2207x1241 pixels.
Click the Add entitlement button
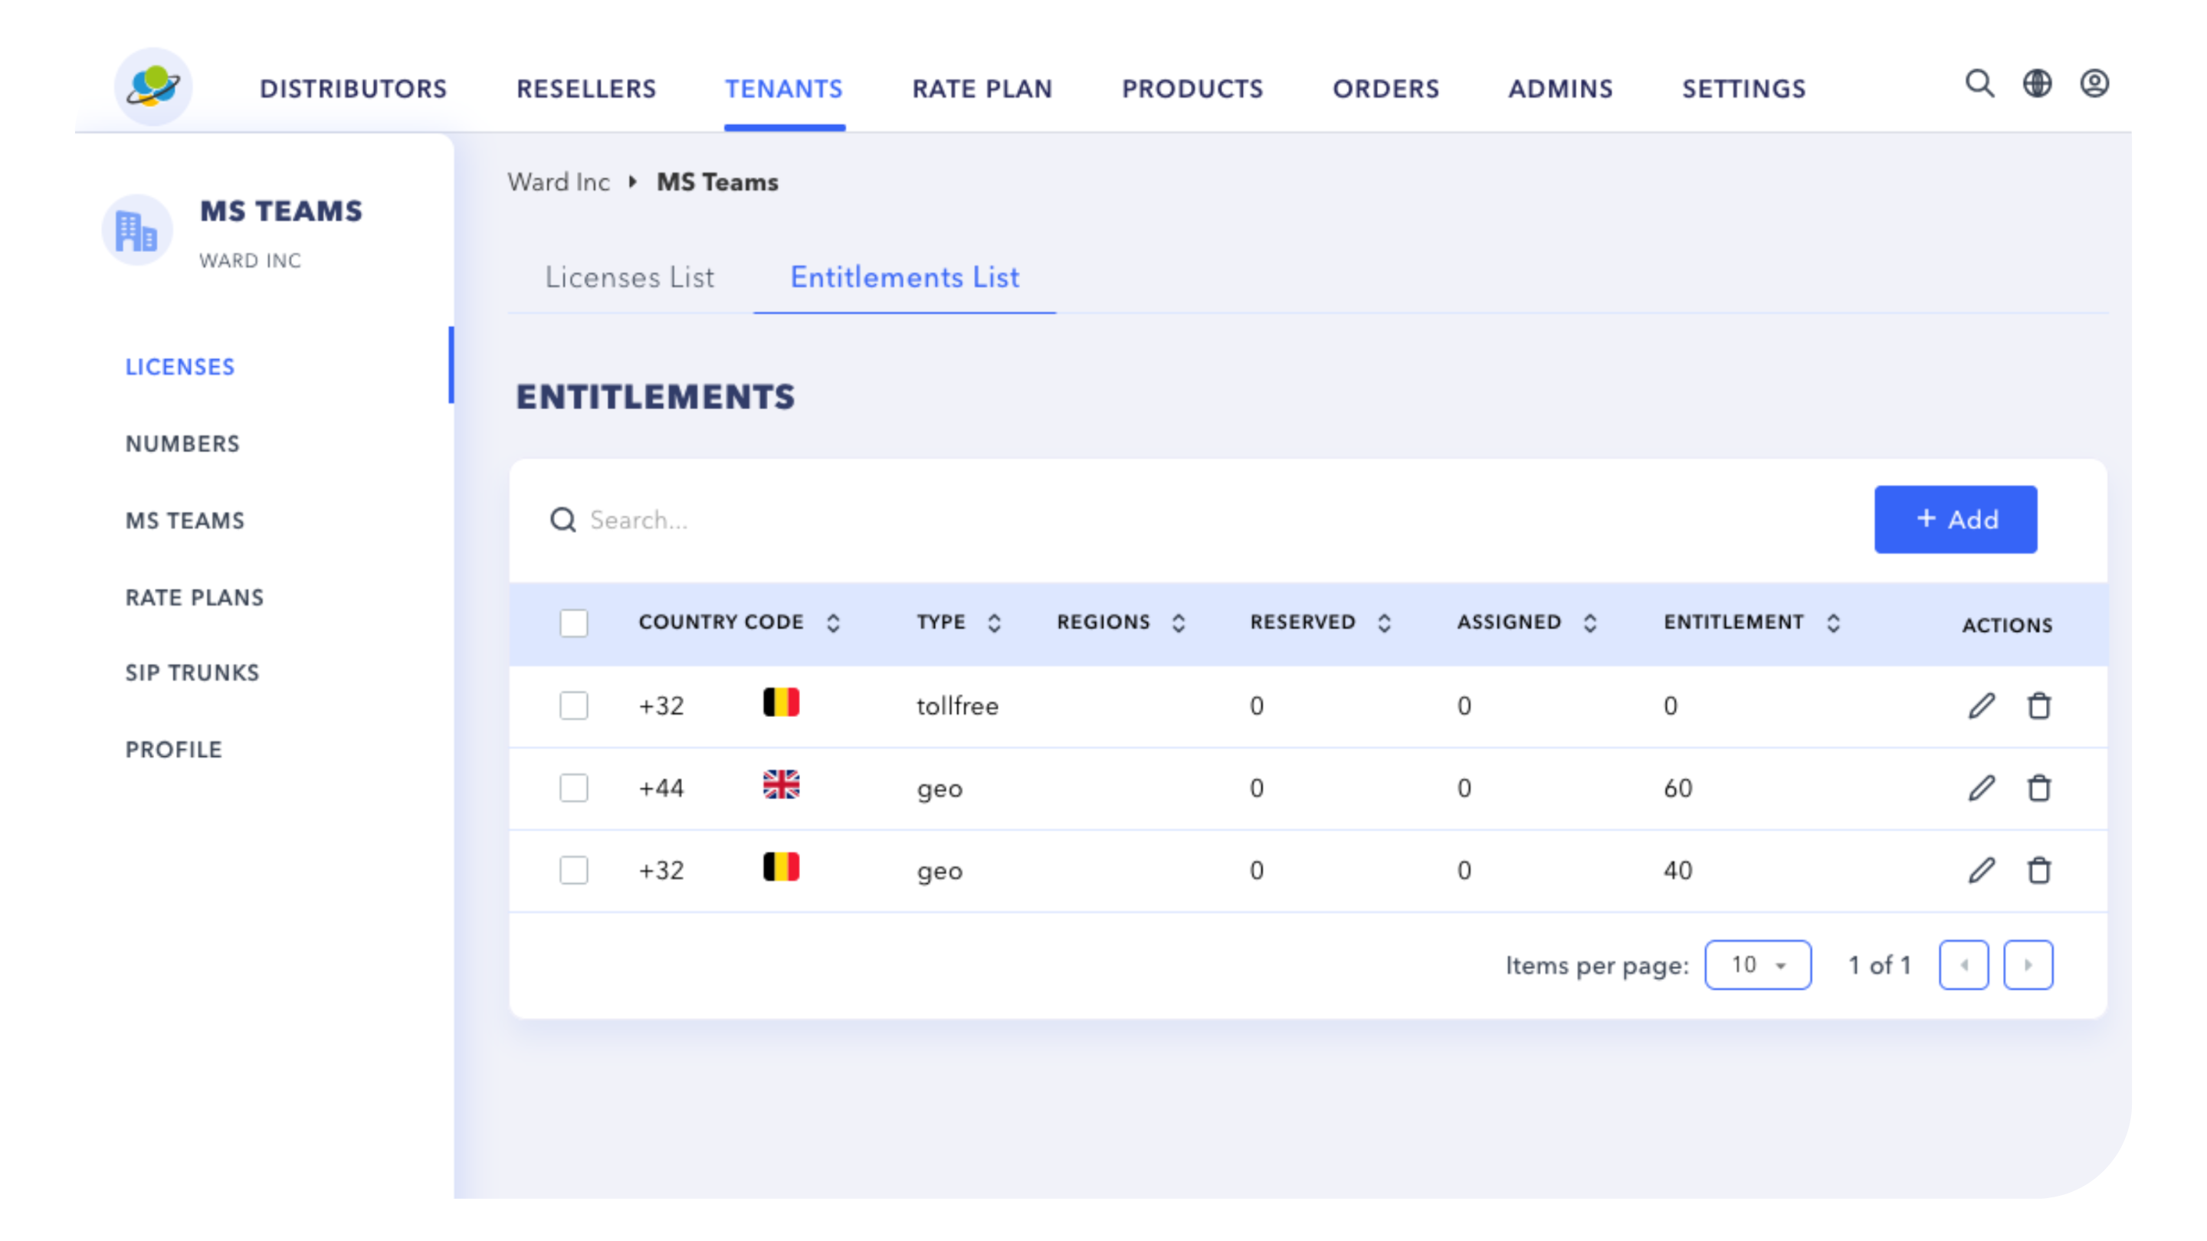tap(1955, 519)
